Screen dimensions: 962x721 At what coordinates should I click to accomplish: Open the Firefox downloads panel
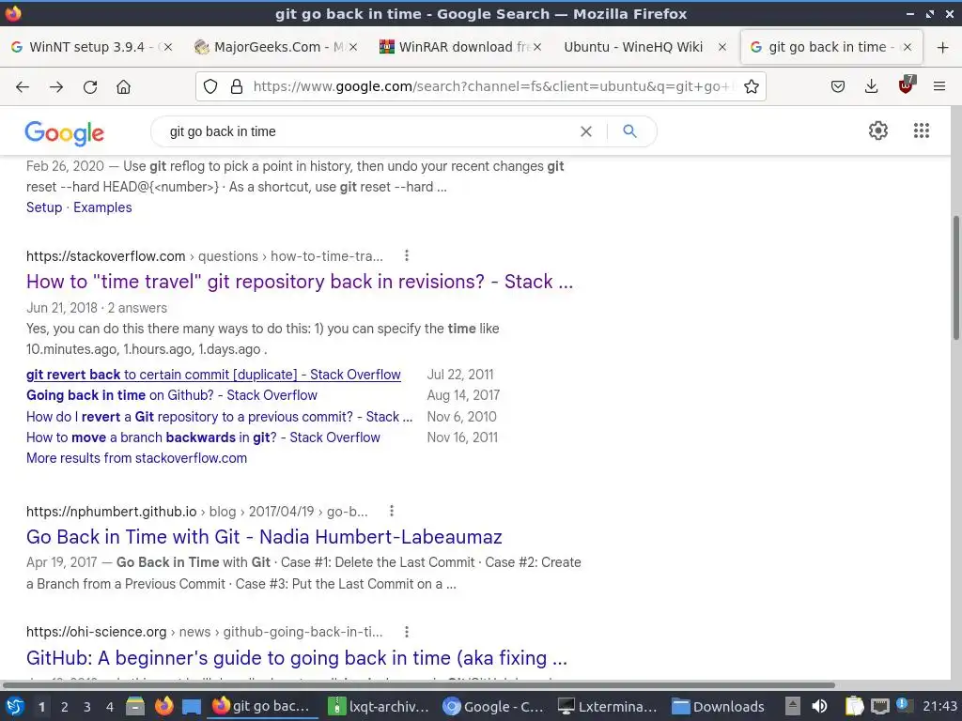[871, 86]
